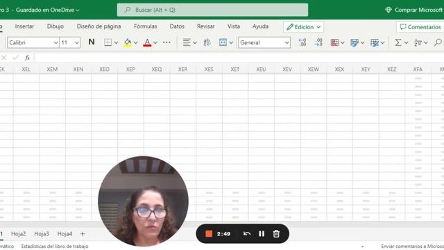444x250 pixels.
Task: Open more font options ellipsis
Action: [166, 42]
